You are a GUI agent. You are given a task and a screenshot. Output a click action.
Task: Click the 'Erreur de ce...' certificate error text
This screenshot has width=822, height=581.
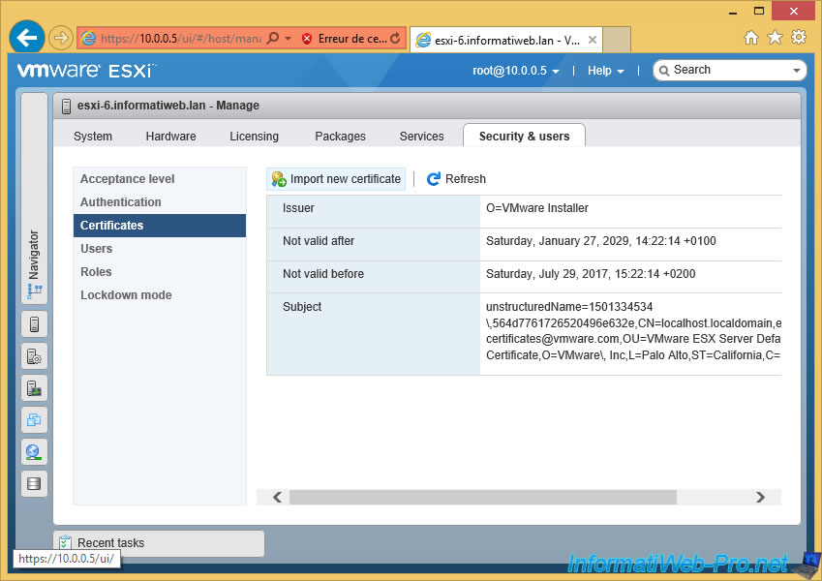click(352, 39)
